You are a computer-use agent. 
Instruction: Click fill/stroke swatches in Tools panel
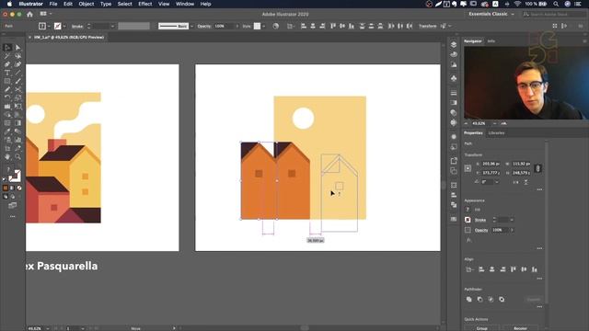coord(15,176)
